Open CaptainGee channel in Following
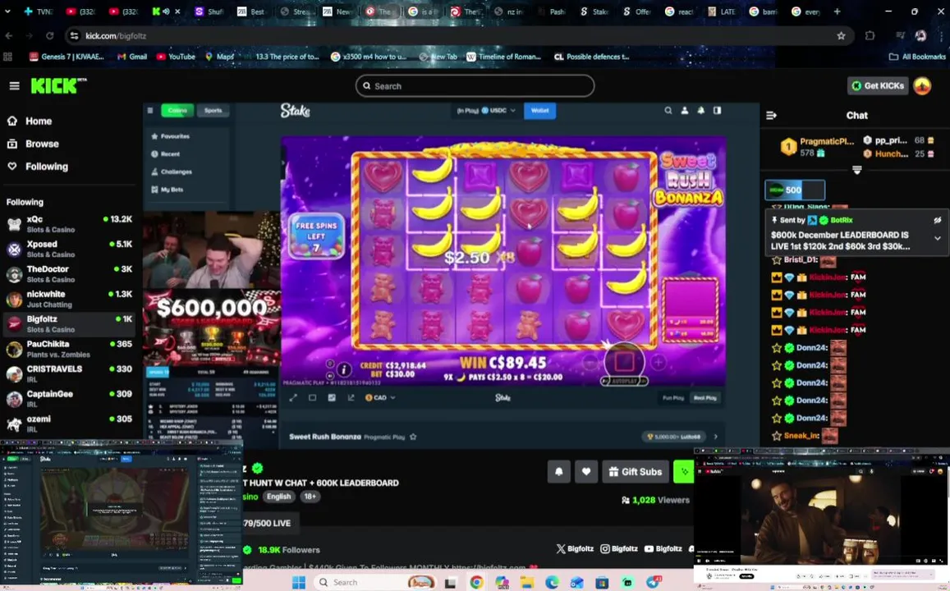This screenshot has height=591, width=950. [x=68, y=398]
